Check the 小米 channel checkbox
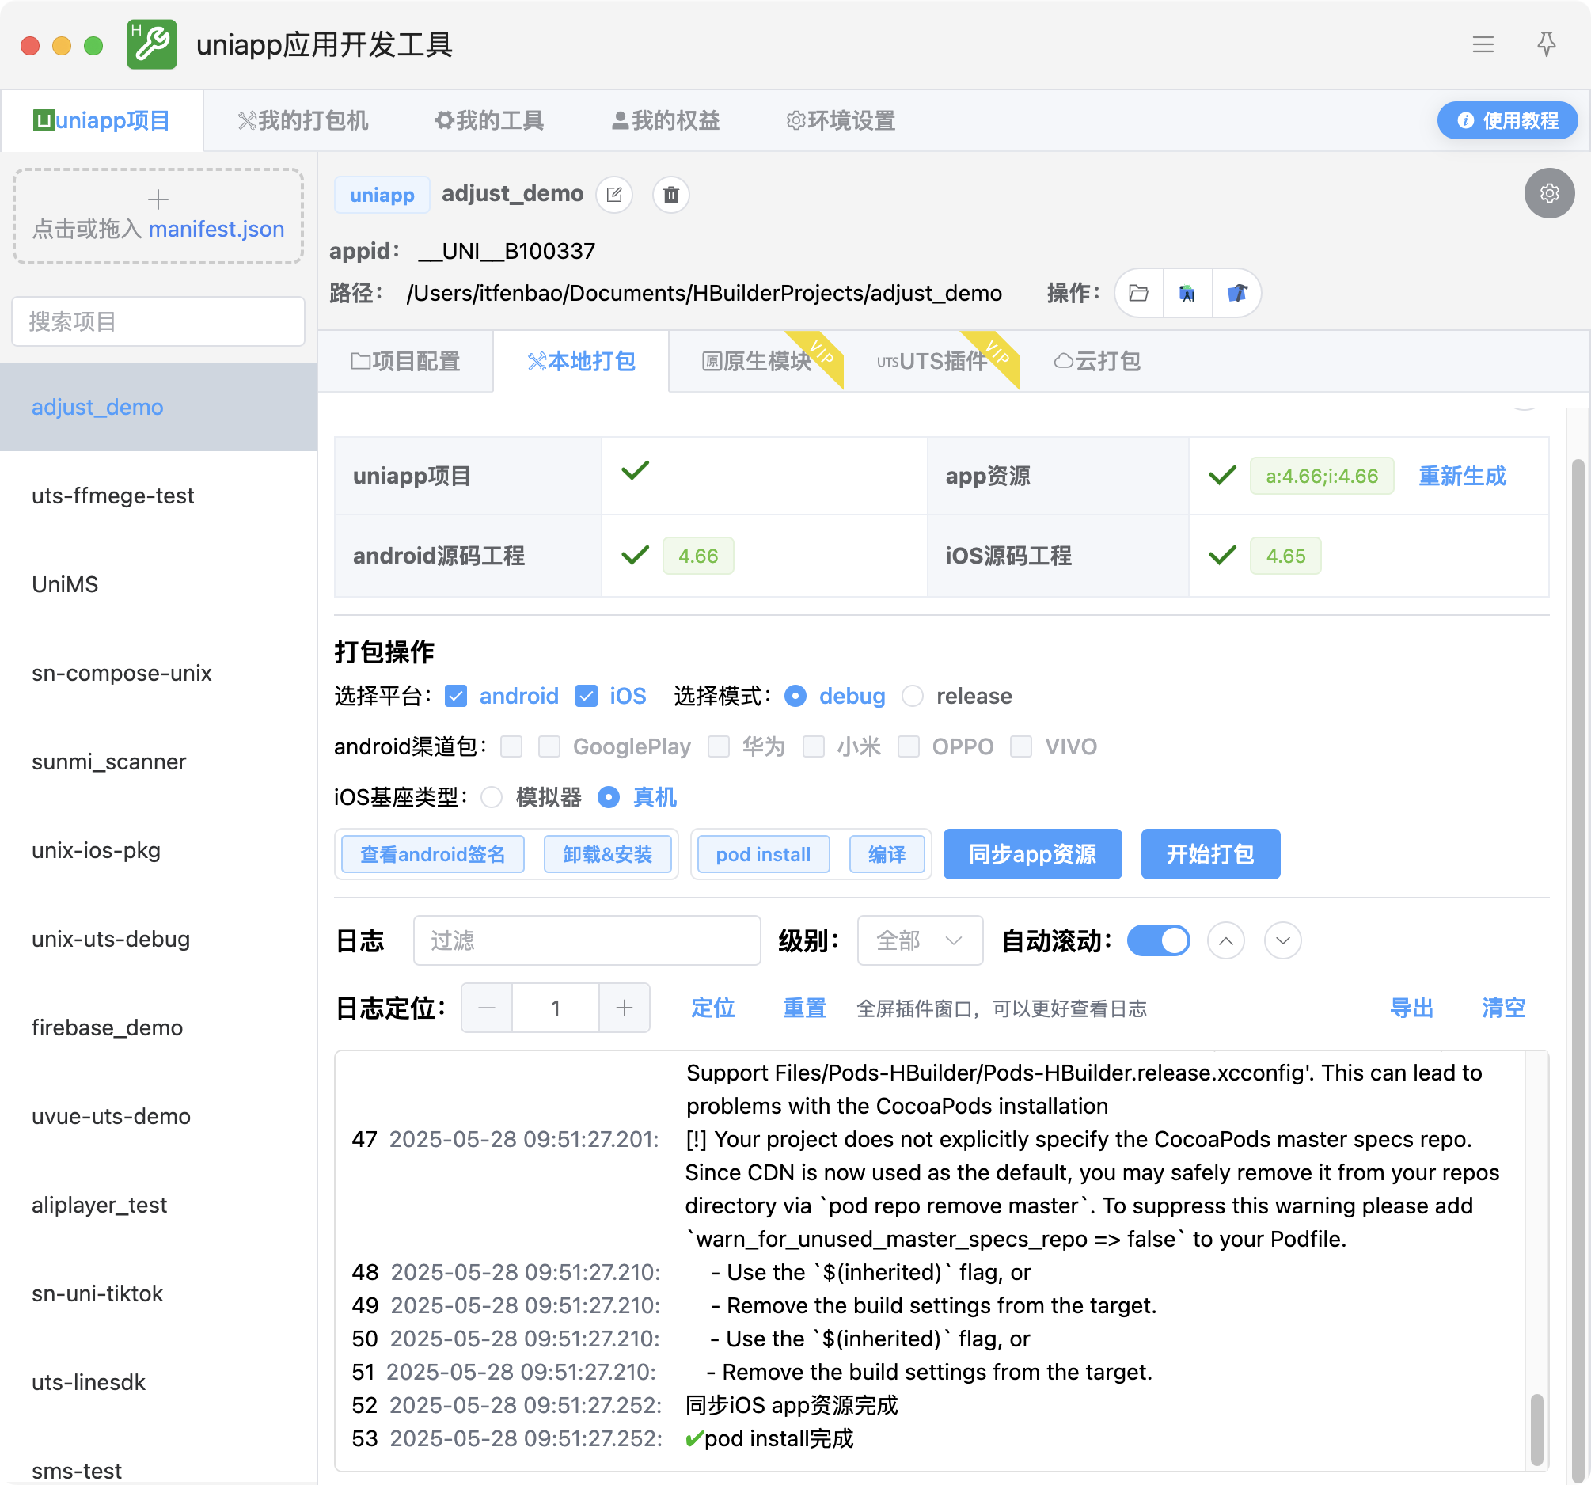The height and width of the screenshot is (1485, 1591). click(813, 746)
